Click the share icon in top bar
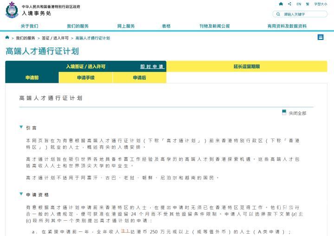Screen dimensions: 334x236 (x=289, y=4)
